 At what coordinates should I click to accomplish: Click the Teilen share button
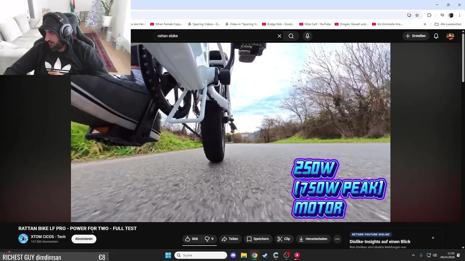click(230, 239)
